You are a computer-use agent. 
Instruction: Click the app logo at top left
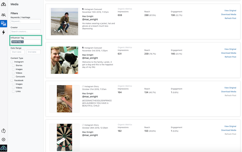click(x=3, y=4)
